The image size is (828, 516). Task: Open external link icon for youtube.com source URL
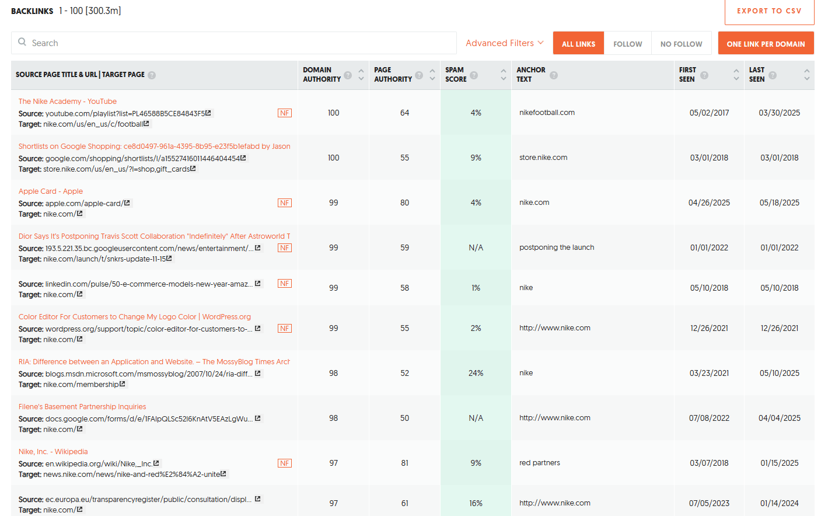click(x=208, y=113)
